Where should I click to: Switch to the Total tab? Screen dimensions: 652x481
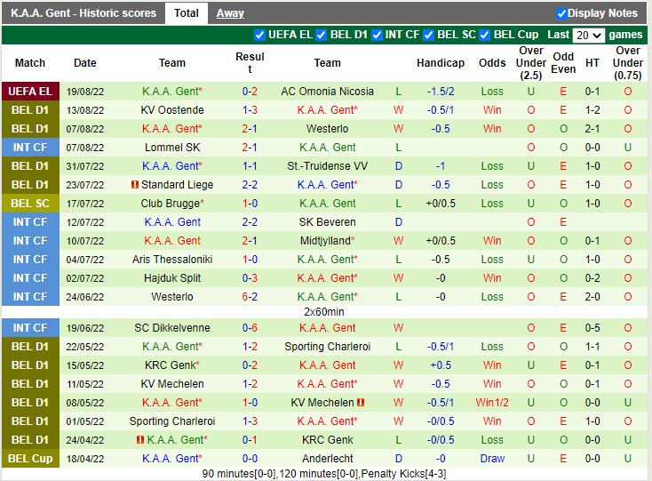click(187, 13)
